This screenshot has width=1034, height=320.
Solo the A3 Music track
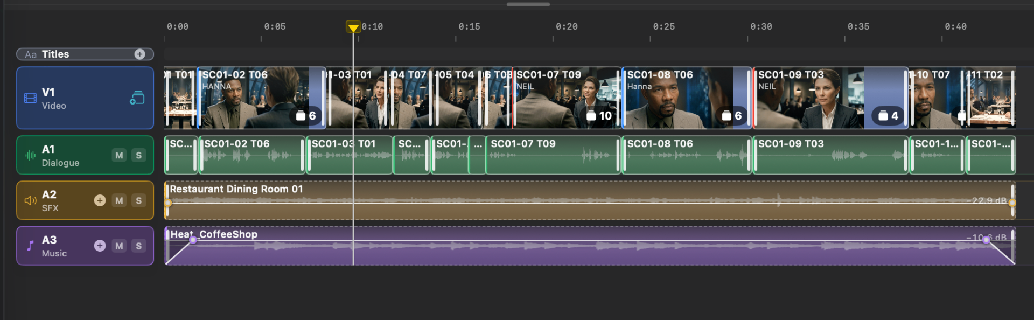138,246
